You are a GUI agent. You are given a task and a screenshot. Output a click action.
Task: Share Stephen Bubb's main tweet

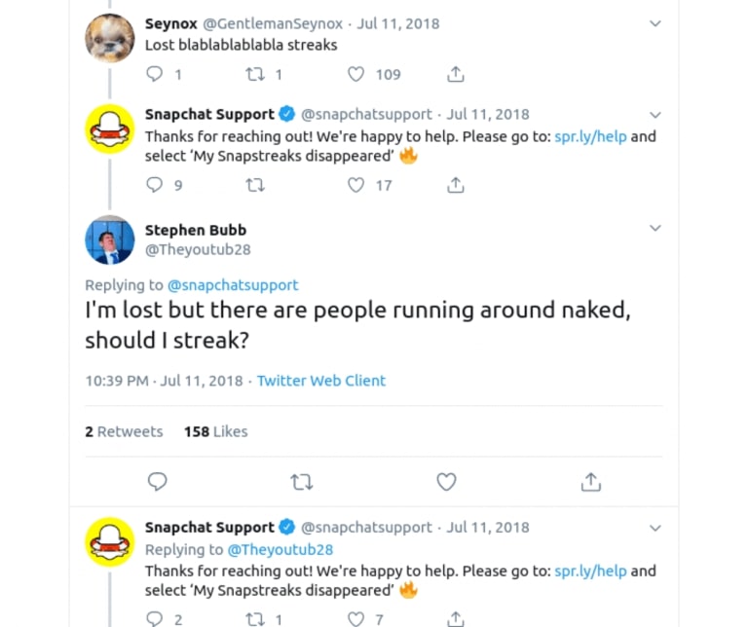point(590,481)
